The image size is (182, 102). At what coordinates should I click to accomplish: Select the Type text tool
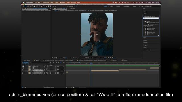tap(44, 6)
